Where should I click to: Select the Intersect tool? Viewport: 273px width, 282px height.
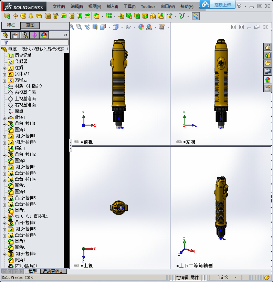click(x=153, y=16)
